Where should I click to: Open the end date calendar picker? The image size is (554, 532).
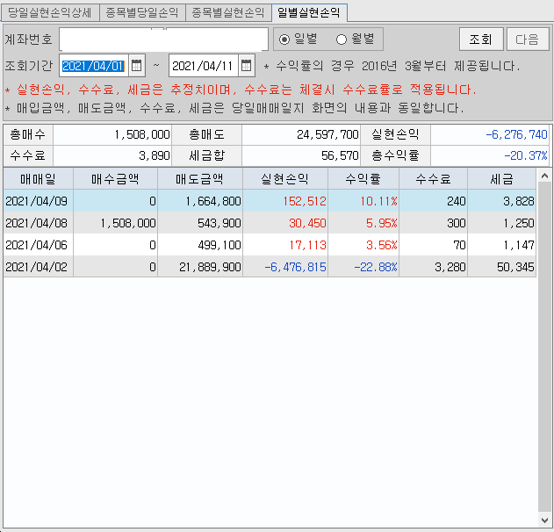point(246,66)
